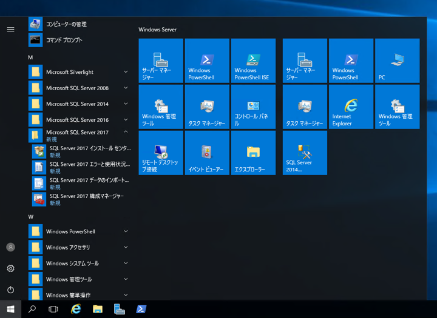Select Microsoft SQL Server 2014 folder label

pos(77,104)
